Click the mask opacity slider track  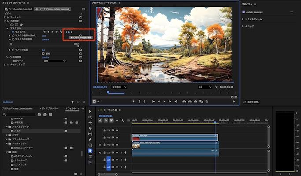point(44,46)
